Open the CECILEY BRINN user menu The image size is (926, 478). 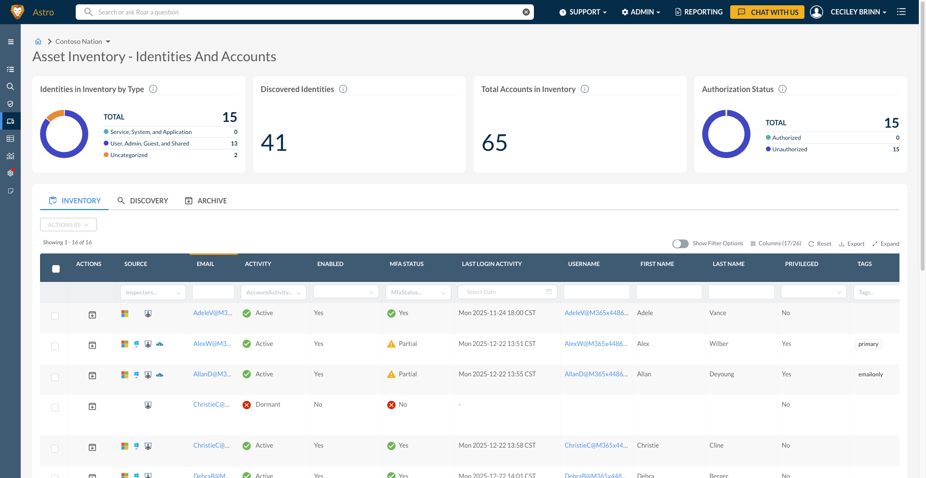(858, 12)
